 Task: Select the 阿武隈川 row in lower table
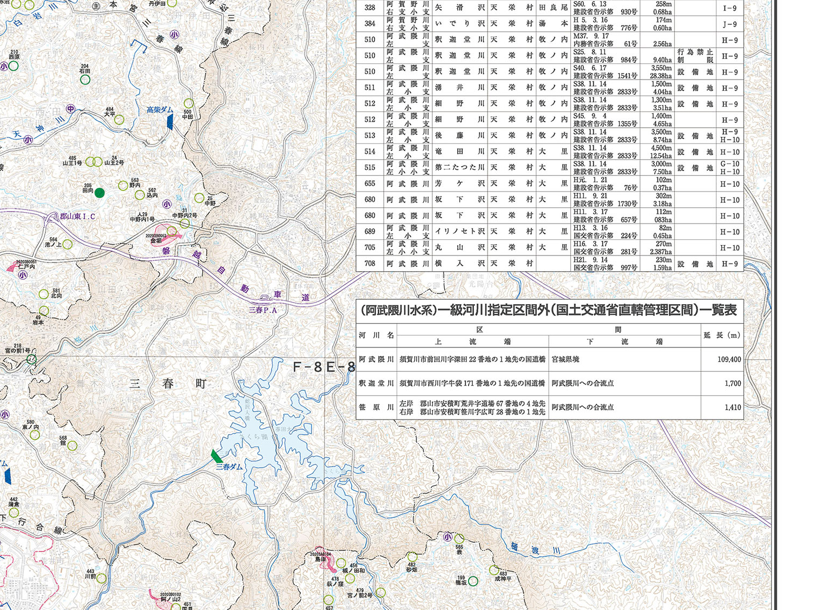coord(549,359)
